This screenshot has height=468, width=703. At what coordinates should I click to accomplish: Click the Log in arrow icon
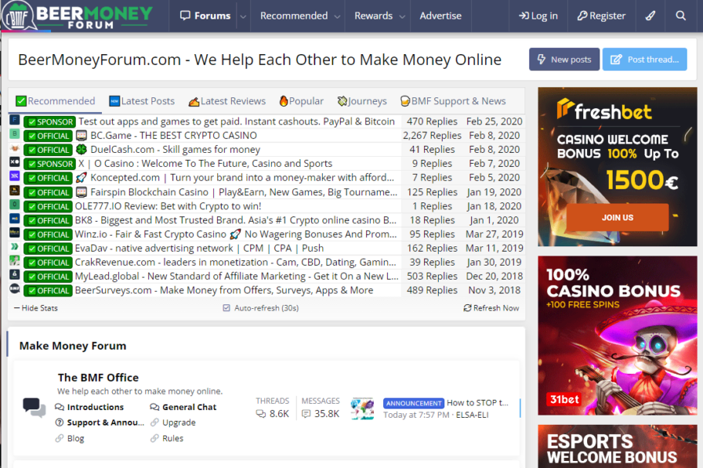click(524, 15)
